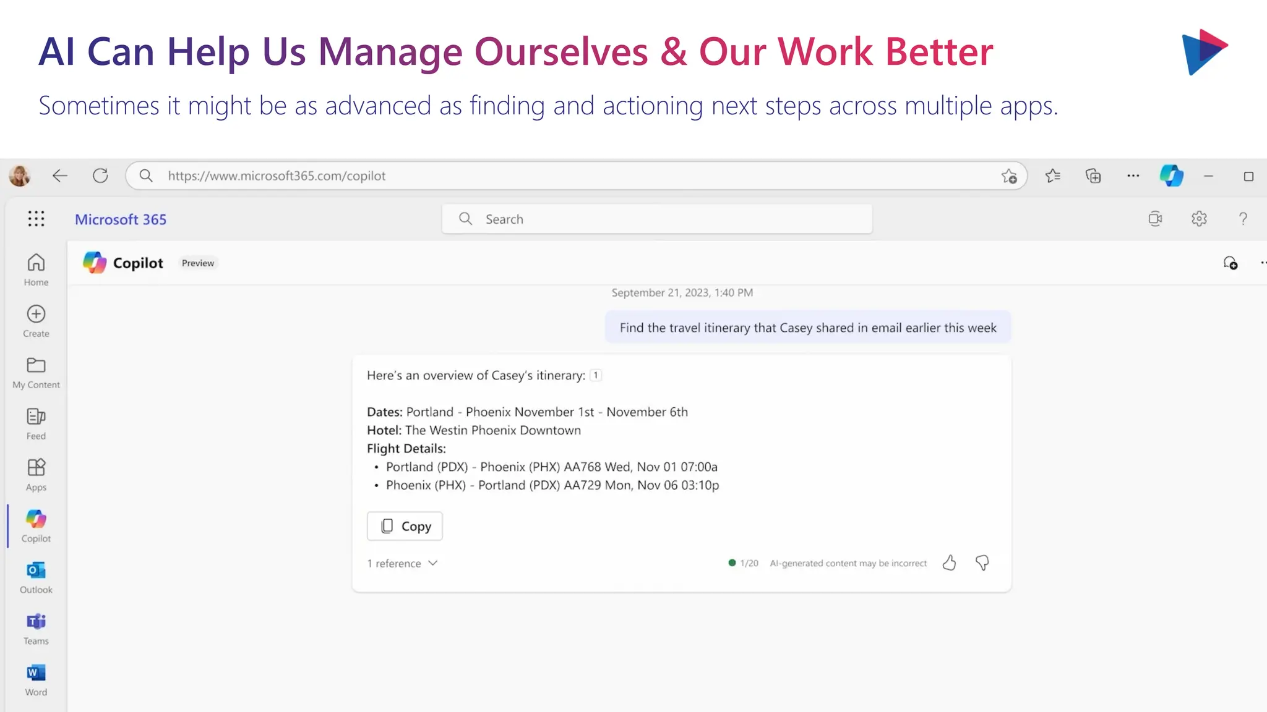Click the timestamp September 21, 2023, 1:40 PM
This screenshot has height=712, width=1267.
coord(682,292)
